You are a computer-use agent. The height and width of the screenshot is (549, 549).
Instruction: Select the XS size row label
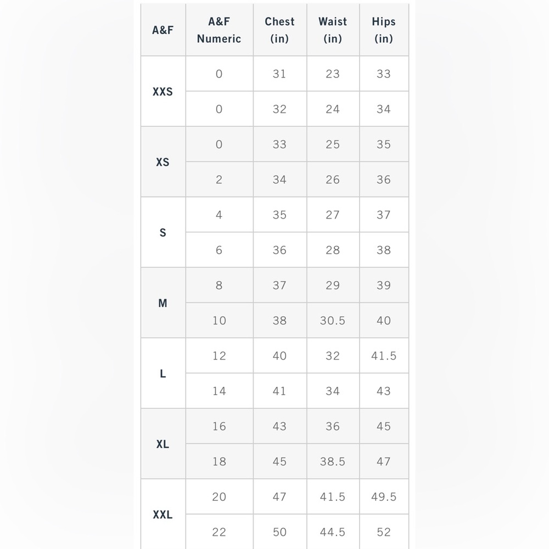(x=163, y=163)
